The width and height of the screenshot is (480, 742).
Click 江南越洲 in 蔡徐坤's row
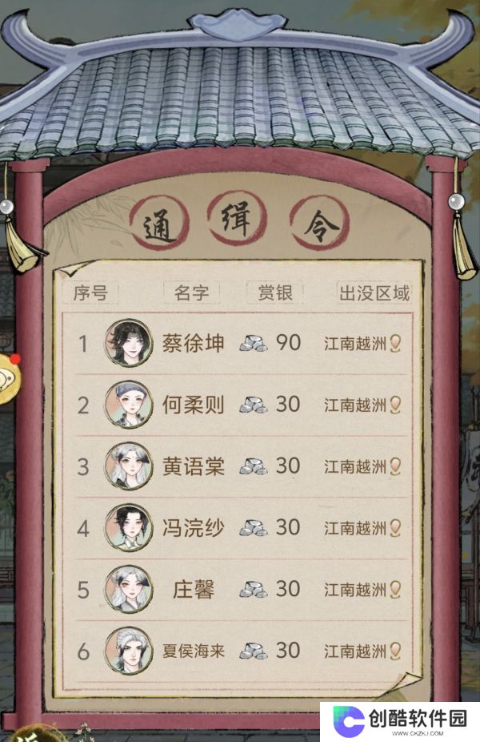pos(355,344)
